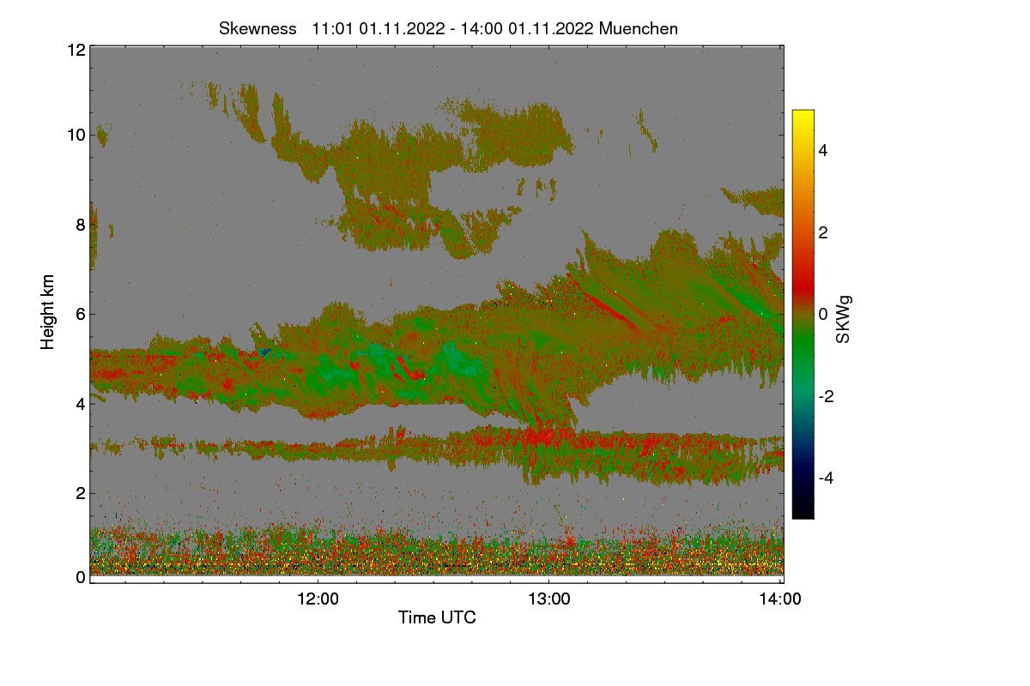Click the colorbar tick label -4
Image resolution: width=1030 pixels, height=686 pixels.
[825, 478]
